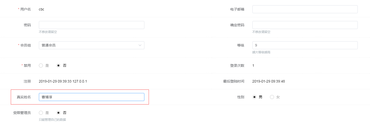Click the 登录次数 count value
Screen dimensions: 370x125
253,65
